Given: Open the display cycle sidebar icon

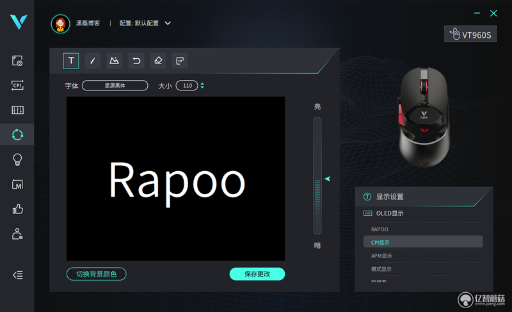Looking at the screenshot, I should pos(17,135).
